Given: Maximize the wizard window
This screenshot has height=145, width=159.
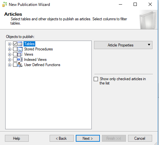Looking at the screenshot, I should [x=135, y=4].
